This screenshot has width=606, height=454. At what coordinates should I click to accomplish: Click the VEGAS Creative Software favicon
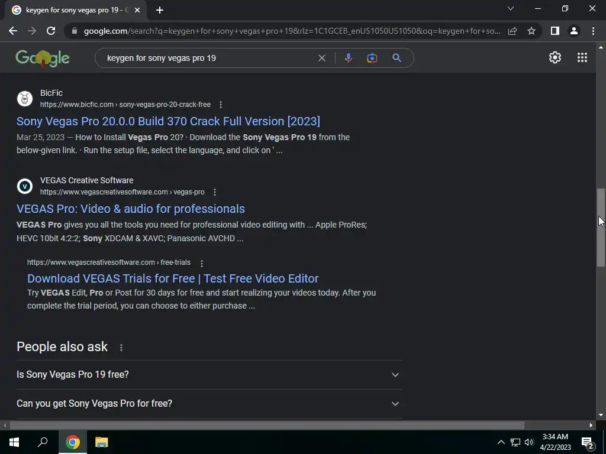click(x=25, y=186)
